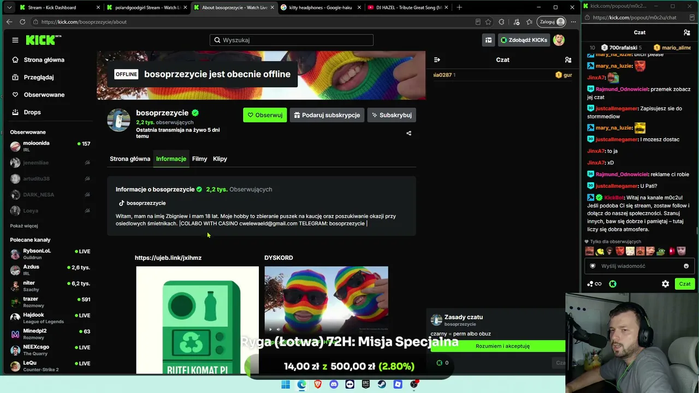Open channel points icon in popout chat
The width and height of the screenshot is (699, 393).
click(x=594, y=284)
